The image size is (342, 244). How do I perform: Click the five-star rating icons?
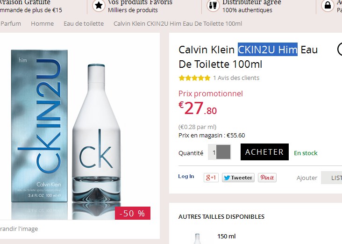pos(194,78)
